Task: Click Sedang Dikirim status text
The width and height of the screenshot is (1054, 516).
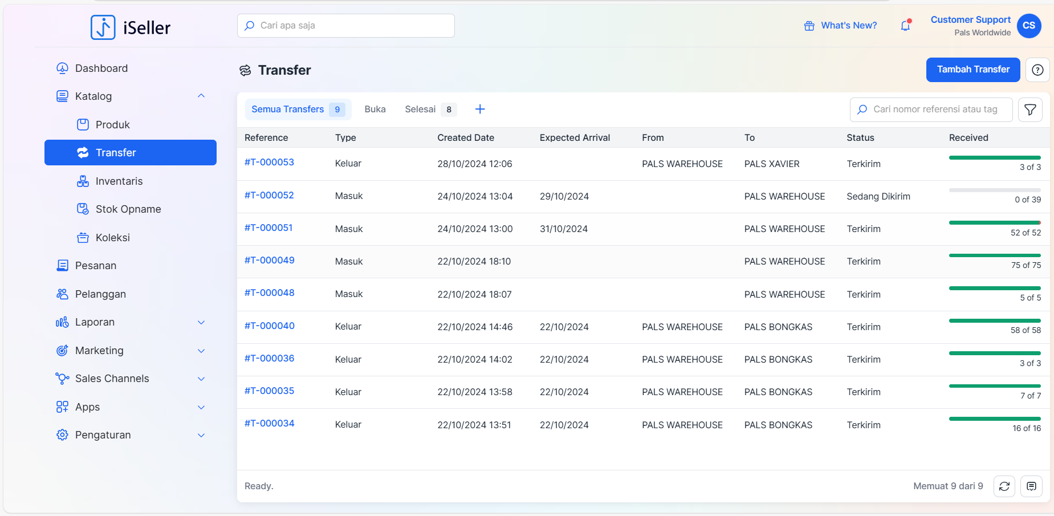Action: pyautogui.click(x=878, y=197)
